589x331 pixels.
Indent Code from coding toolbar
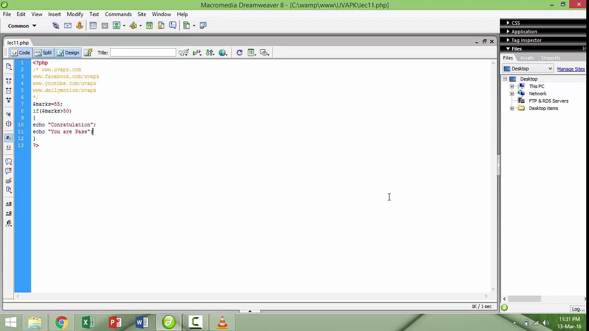pyautogui.click(x=8, y=204)
